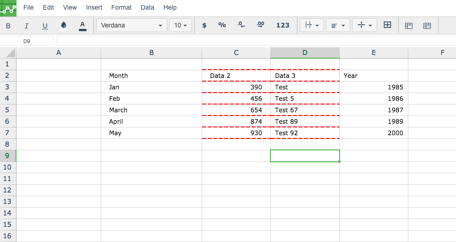Open the Format menu
Image resolution: width=456 pixels, height=242 pixels.
tap(121, 7)
